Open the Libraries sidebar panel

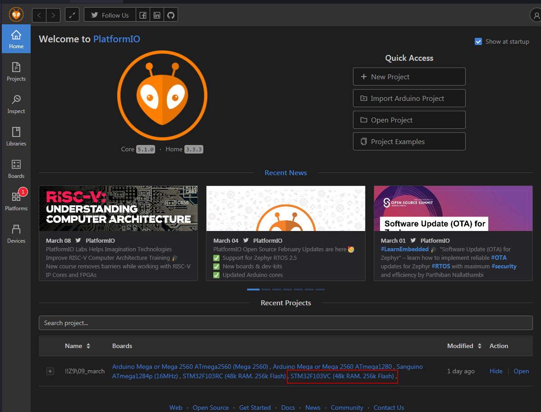click(16, 136)
